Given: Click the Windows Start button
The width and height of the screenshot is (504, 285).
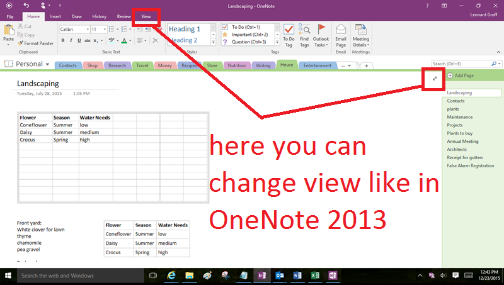Looking at the screenshot, I should 8,276.
